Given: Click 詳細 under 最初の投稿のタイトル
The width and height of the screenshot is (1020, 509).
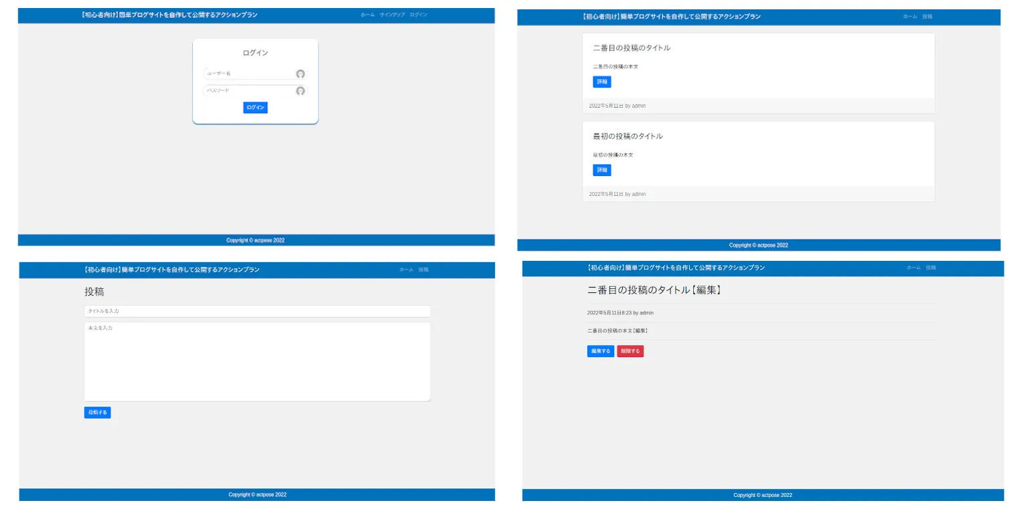Looking at the screenshot, I should pyautogui.click(x=601, y=170).
